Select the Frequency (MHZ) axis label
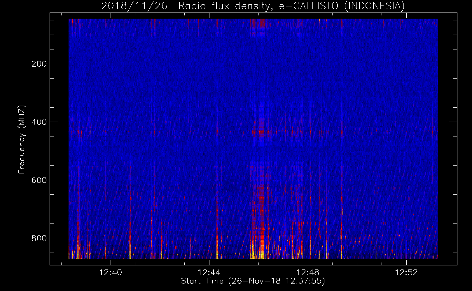The width and height of the screenshot is (472, 291). coord(22,140)
